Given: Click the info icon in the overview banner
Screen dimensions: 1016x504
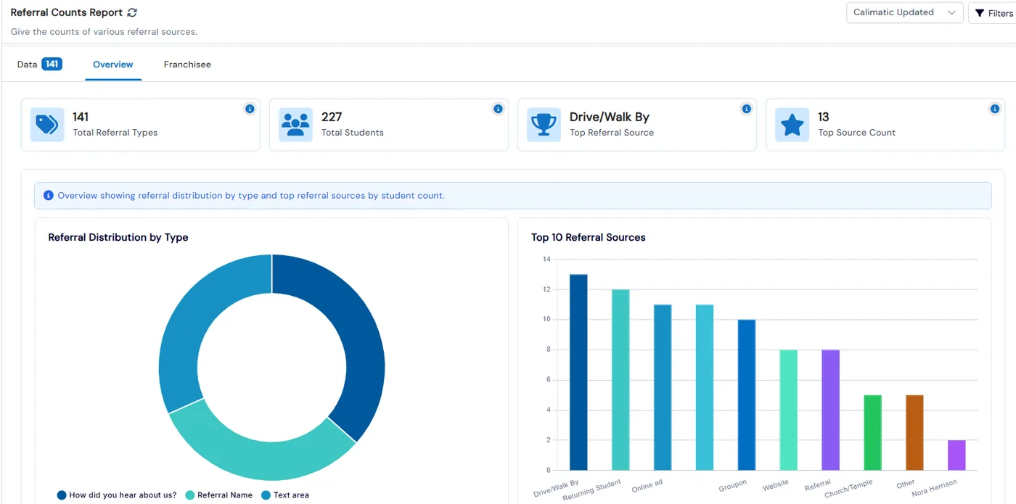Looking at the screenshot, I should click(49, 196).
